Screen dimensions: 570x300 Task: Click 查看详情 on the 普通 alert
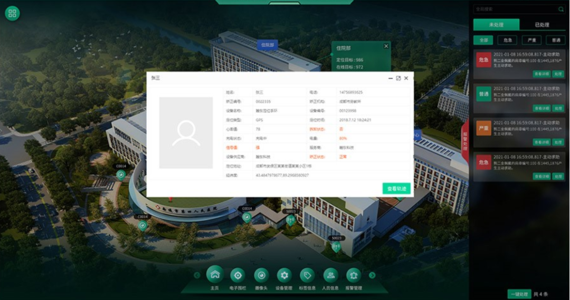[541, 108]
